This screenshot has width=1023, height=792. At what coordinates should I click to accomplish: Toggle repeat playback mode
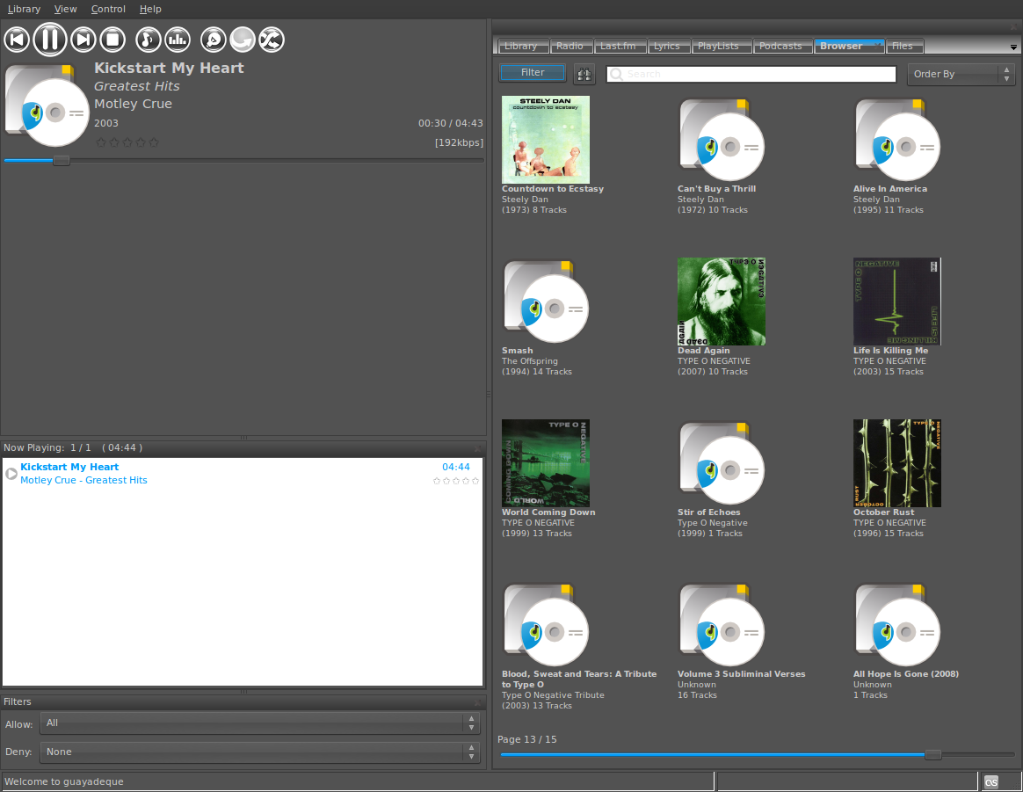tap(242, 39)
